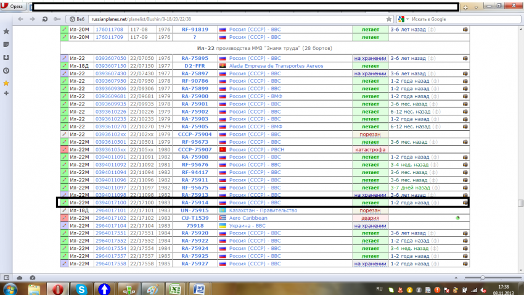Open the Notes panel in the sidebar
524x295 pixels.
coord(6,44)
